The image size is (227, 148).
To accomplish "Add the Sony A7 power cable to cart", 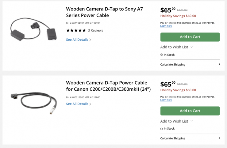I will pyautogui.click(x=190, y=37).
